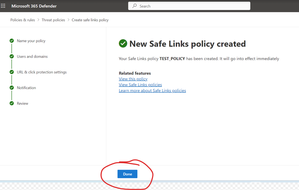Viewport: 299px width, 190px height.
Task: Click the Related features label
Action: [135, 73]
